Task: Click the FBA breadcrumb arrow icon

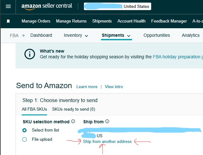Action: tap(23, 36)
